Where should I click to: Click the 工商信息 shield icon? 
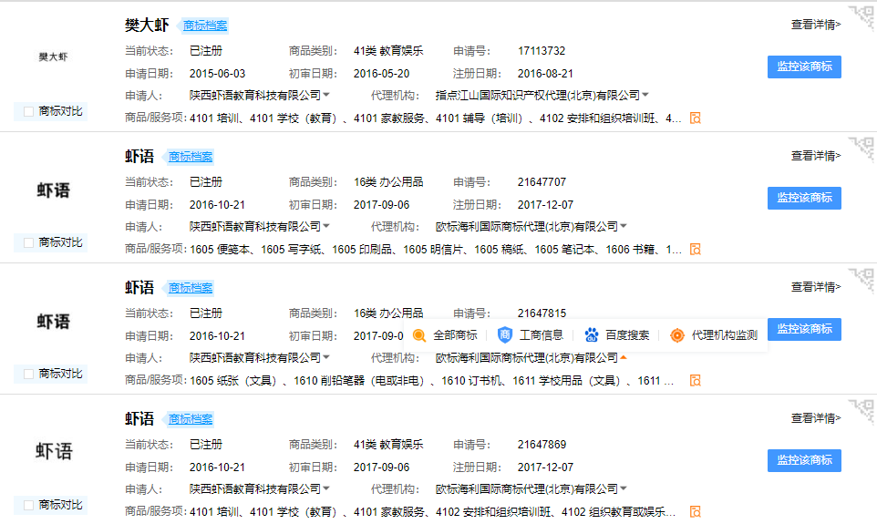505,335
